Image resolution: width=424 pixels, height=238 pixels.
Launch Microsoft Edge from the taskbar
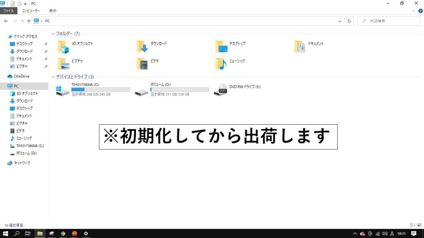coord(51,233)
